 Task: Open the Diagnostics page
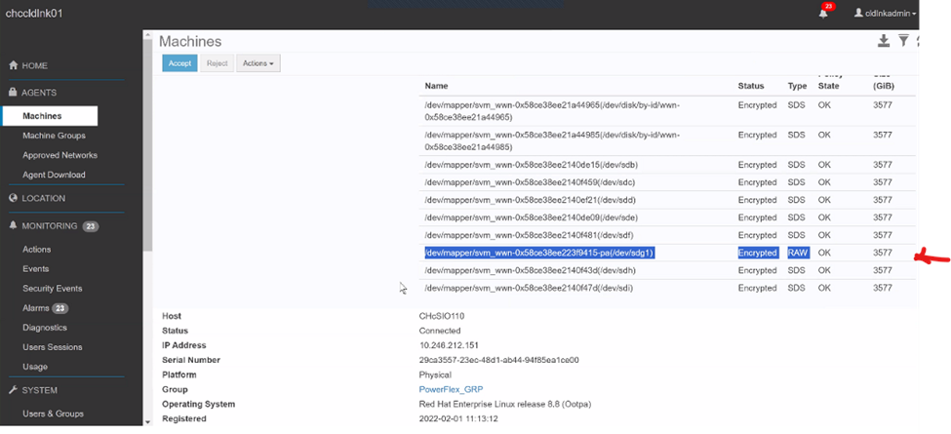(45, 328)
